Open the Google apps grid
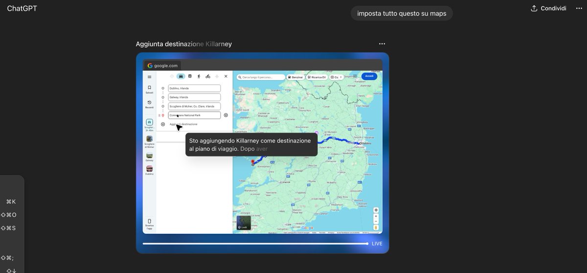This screenshot has height=273, width=587. (x=355, y=76)
